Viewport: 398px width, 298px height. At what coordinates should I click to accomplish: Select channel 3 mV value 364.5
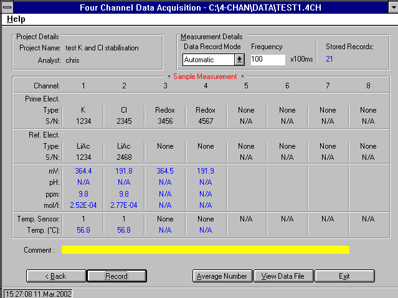click(165, 171)
